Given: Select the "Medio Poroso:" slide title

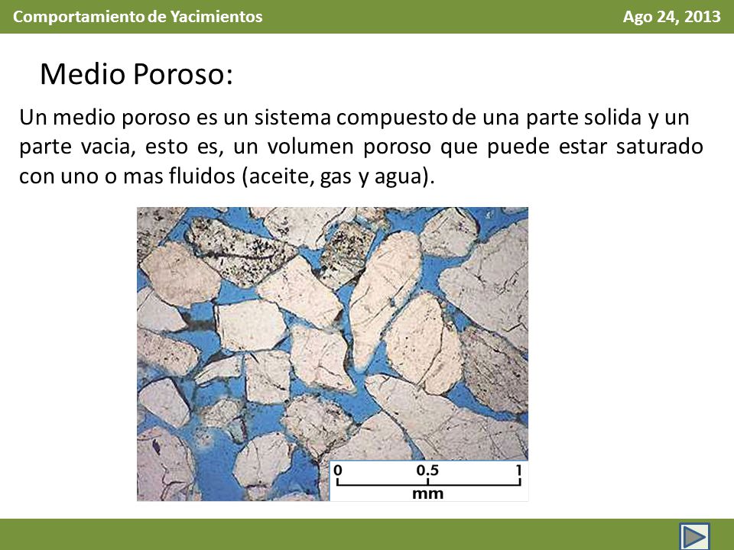Looking at the screenshot, I should tap(136, 74).
